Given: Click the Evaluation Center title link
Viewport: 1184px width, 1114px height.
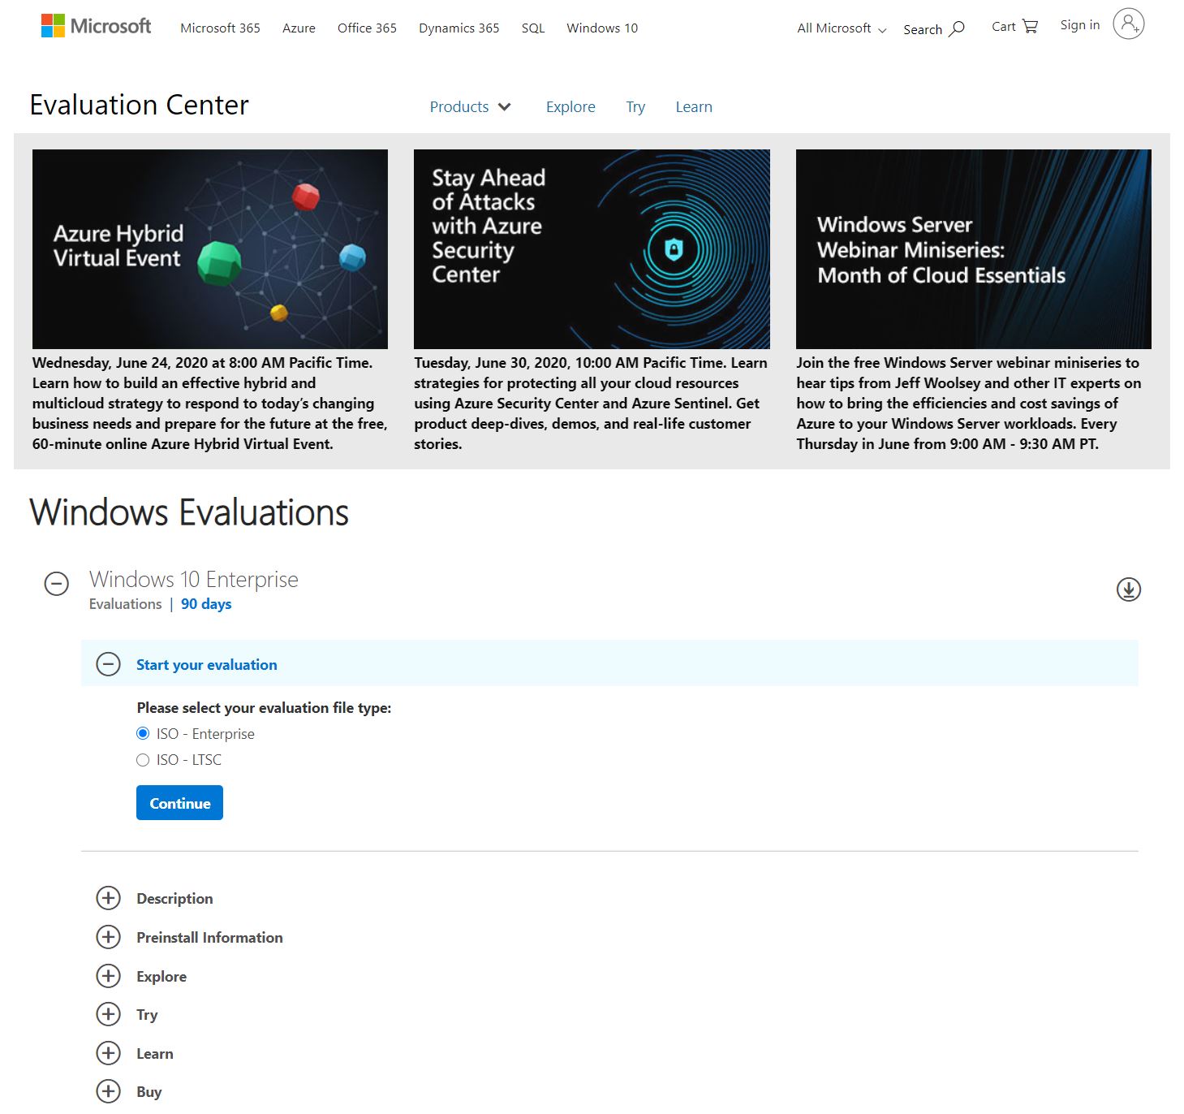Looking at the screenshot, I should [139, 105].
